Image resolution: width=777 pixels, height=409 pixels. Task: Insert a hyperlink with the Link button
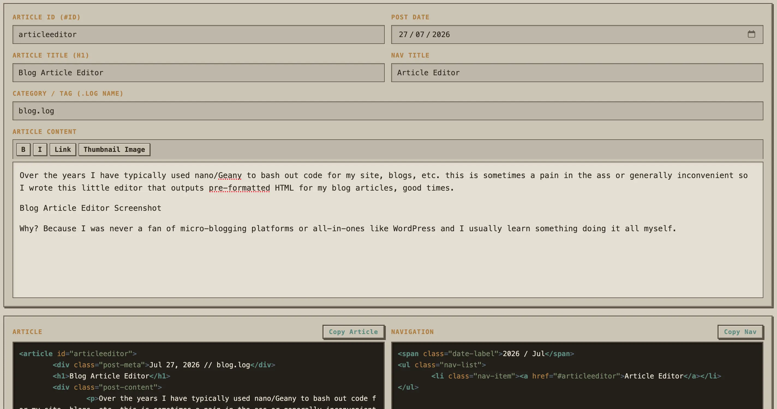(x=63, y=149)
